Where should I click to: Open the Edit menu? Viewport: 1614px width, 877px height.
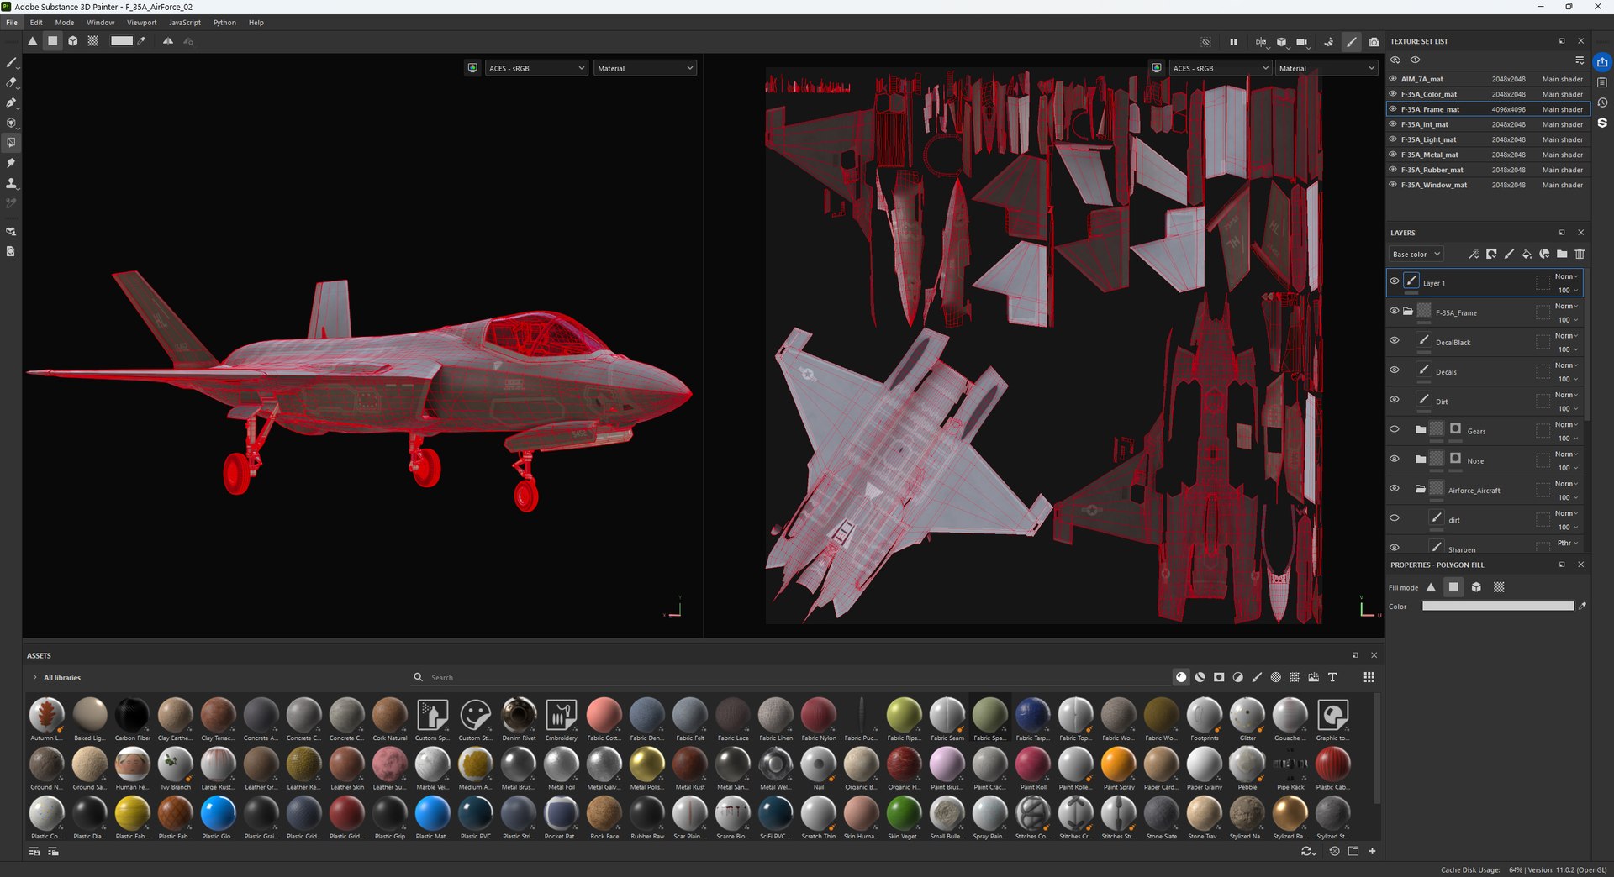(x=36, y=23)
